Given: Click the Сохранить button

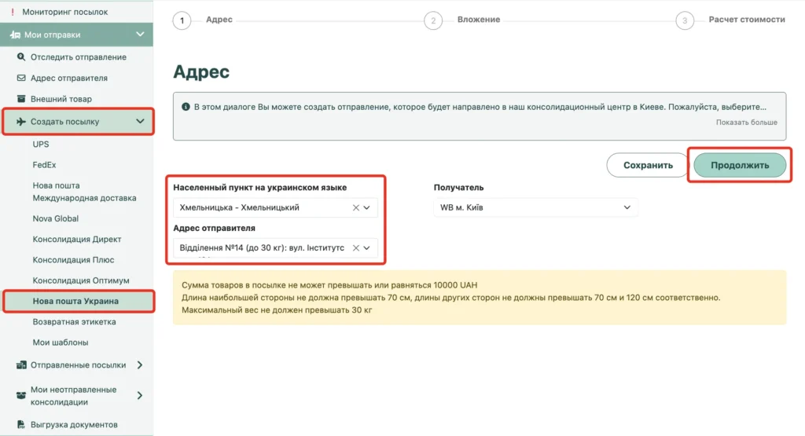Looking at the screenshot, I should tap(648, 165).
